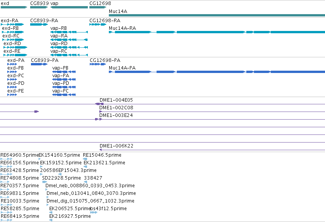Click the vap-RD transcript glyph
This screenshot has width=325, height=222.
pos(69,47)
